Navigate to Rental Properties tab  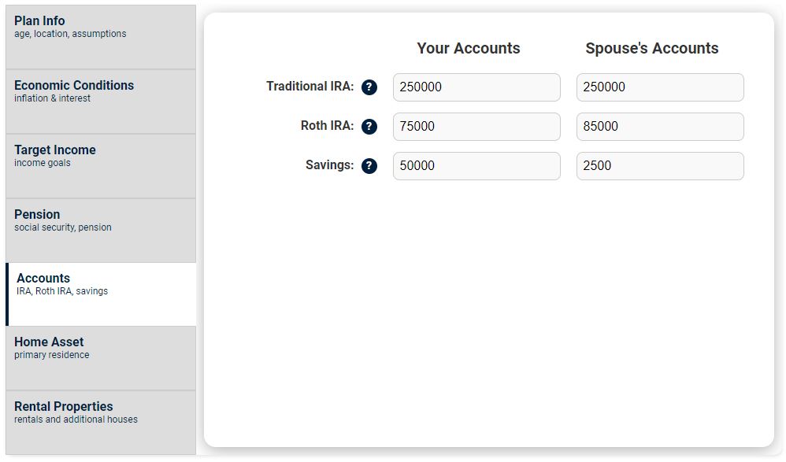101,423
